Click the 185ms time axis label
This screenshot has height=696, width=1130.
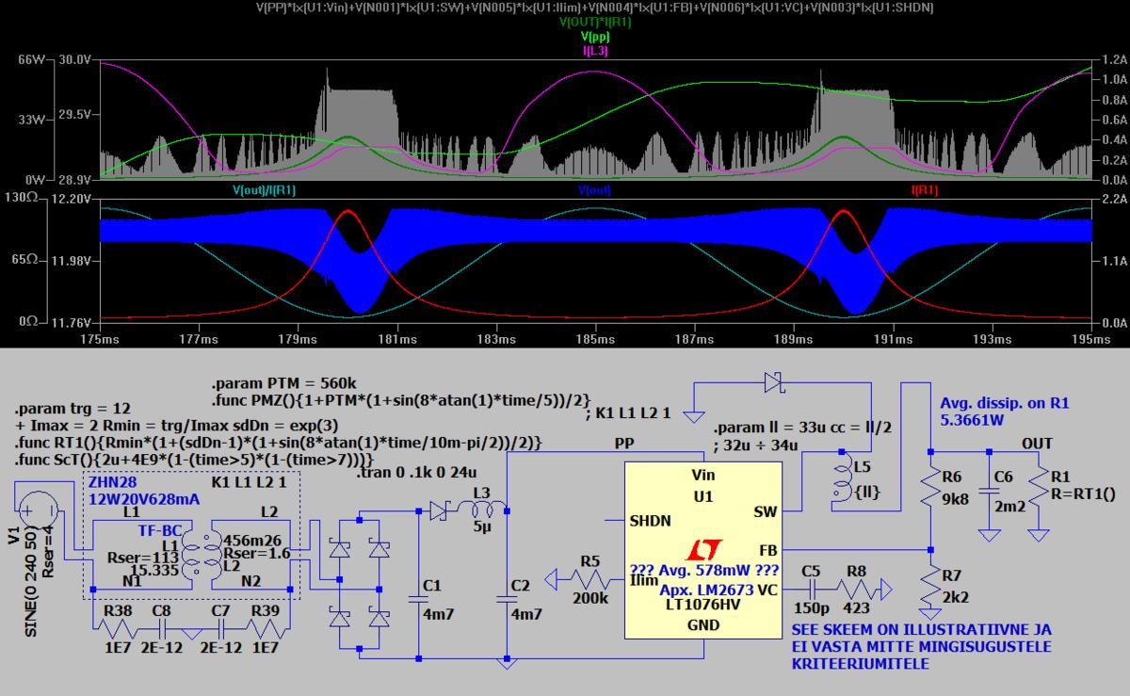coord(595,337)
